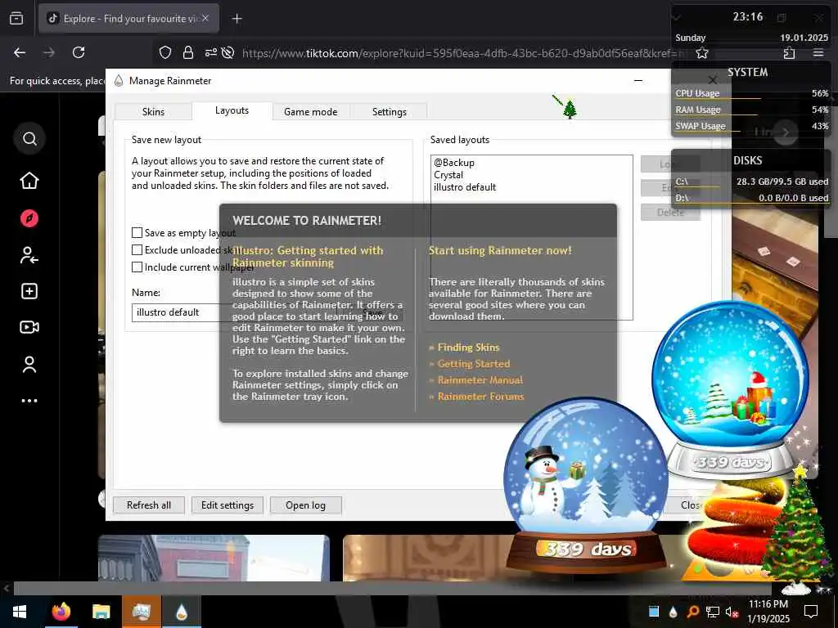The image size is (838, 628).
Task: Select @Backup in saved layouts
Action: click(453, 163)
